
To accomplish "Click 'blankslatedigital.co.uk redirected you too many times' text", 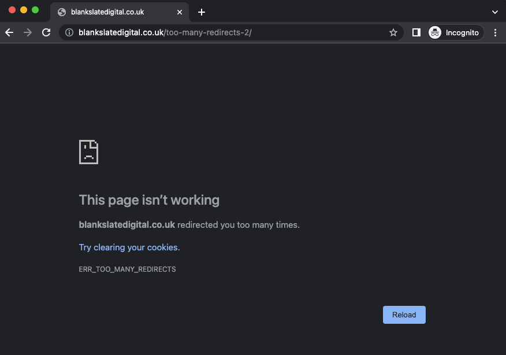I will point(189,225).
